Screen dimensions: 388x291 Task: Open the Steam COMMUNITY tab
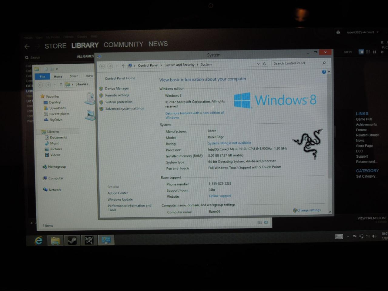pos(123,45)
